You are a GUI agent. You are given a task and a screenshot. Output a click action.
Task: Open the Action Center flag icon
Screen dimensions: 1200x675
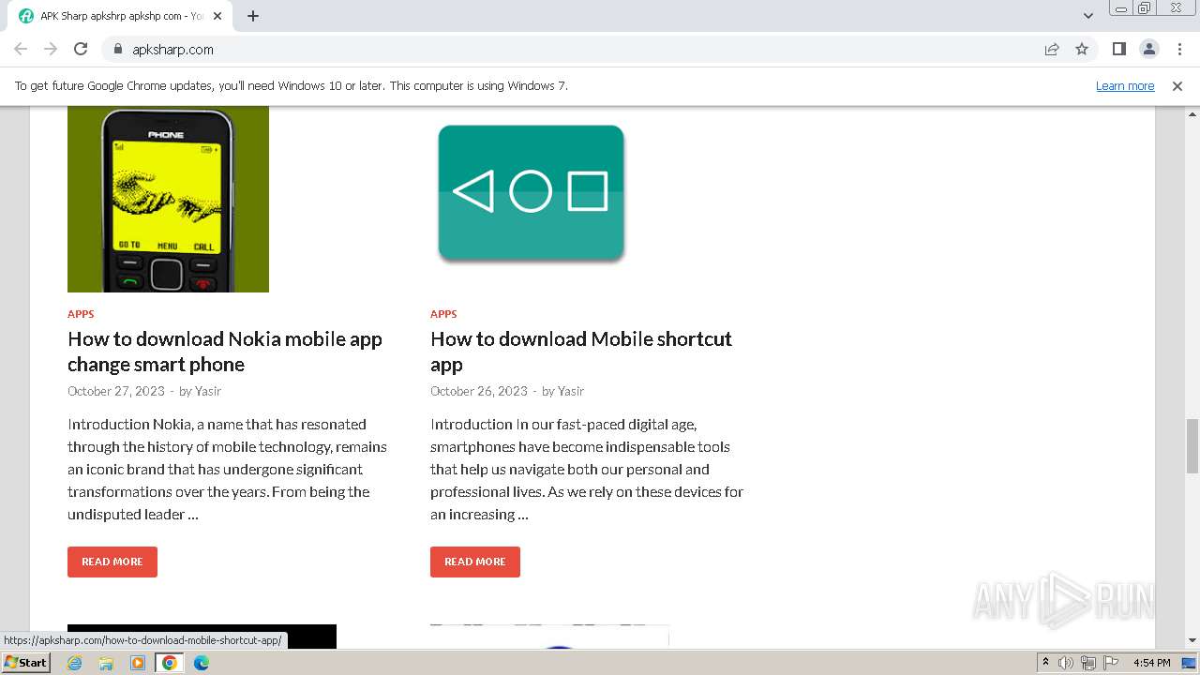pyautogui.click(x=1111, y=663)
